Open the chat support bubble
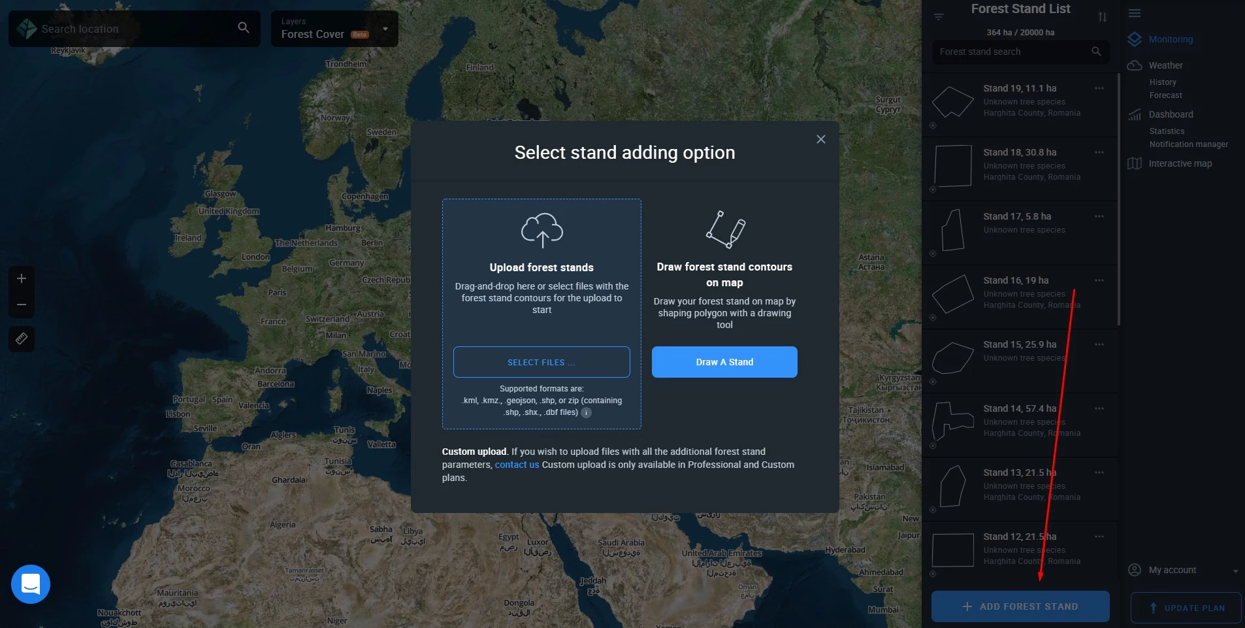 (x=31, y=584)
